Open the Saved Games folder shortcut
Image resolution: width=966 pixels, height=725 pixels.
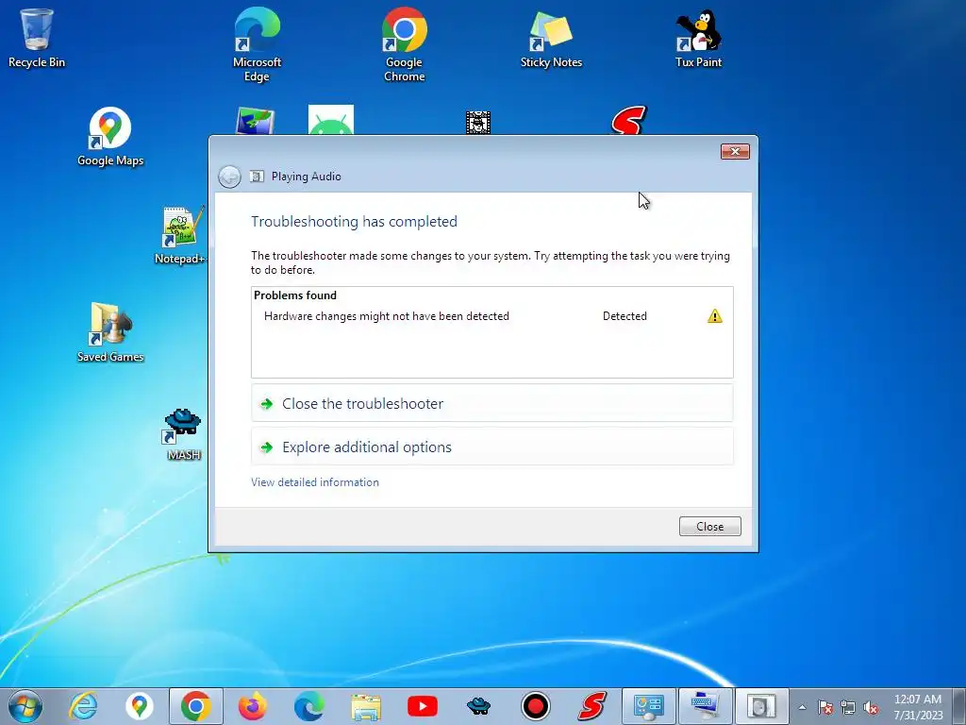pos(110,333)
